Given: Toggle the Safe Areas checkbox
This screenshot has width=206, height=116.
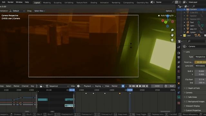Looking at the screenshot, I should (x=187, y=97).
